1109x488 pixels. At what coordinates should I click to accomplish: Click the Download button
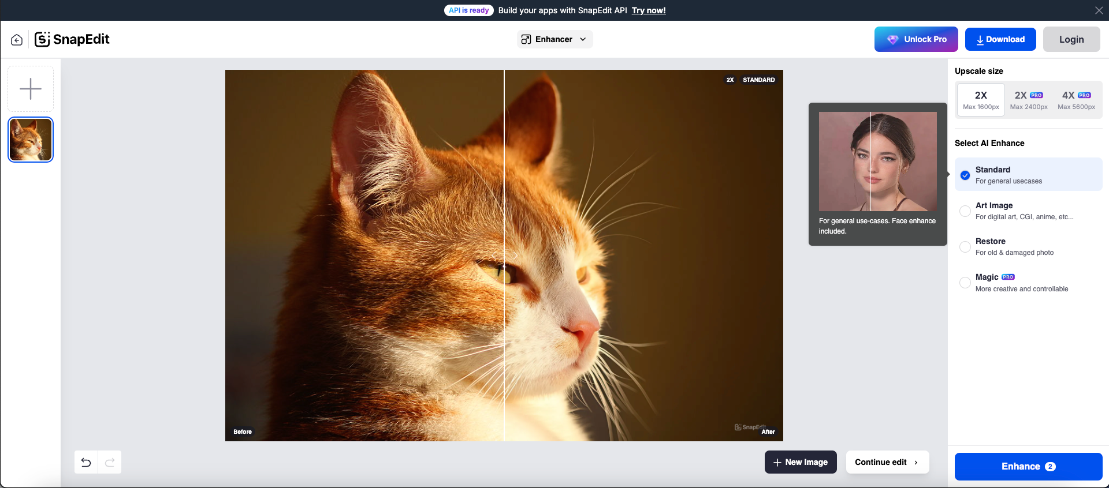coord(1000,39)
